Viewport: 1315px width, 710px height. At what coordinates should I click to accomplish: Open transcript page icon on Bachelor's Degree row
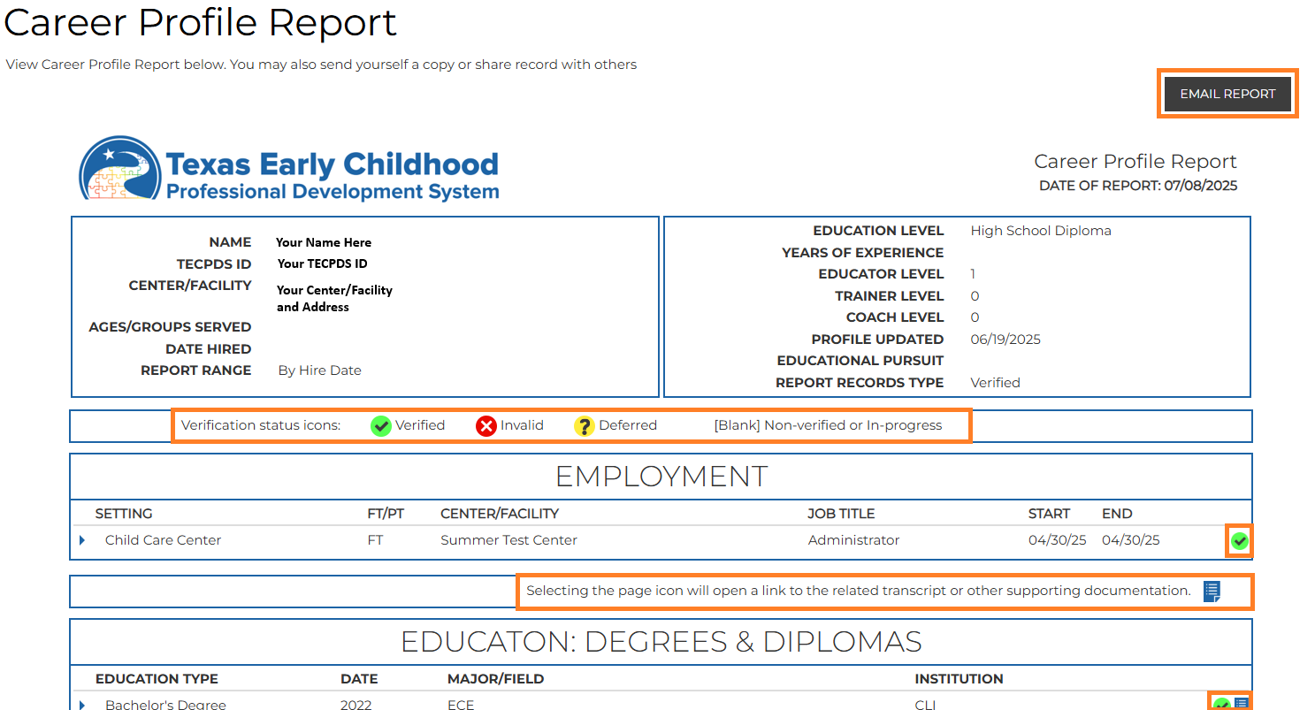(x=1242, y=704)
